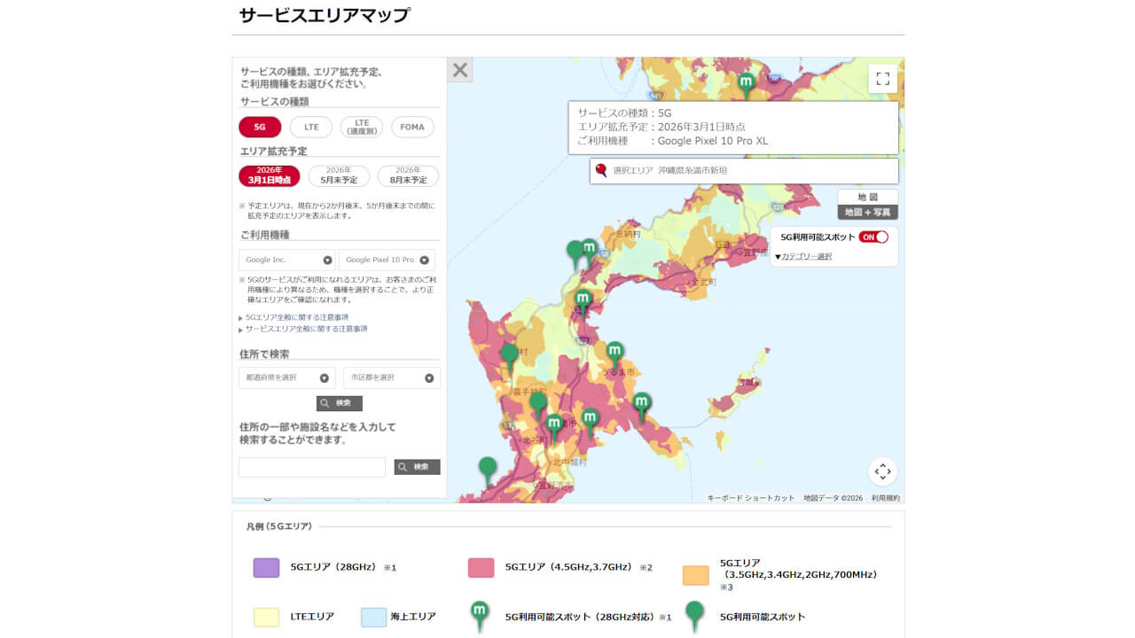
Task: Open the 都道府県を選択 prefecture dropdown
Action: [286, 377]
